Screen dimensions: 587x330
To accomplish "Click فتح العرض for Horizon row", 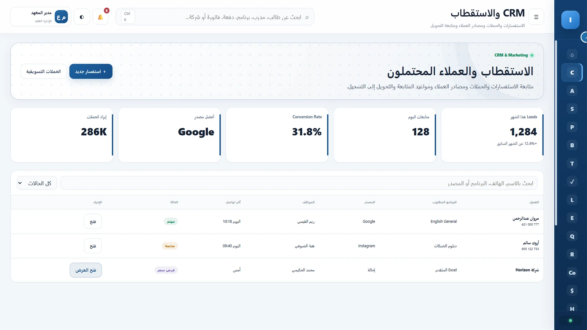I will click(86, 270).
